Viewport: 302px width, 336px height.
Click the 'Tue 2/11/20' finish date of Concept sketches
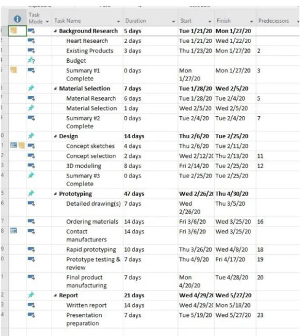click(232, 146)
